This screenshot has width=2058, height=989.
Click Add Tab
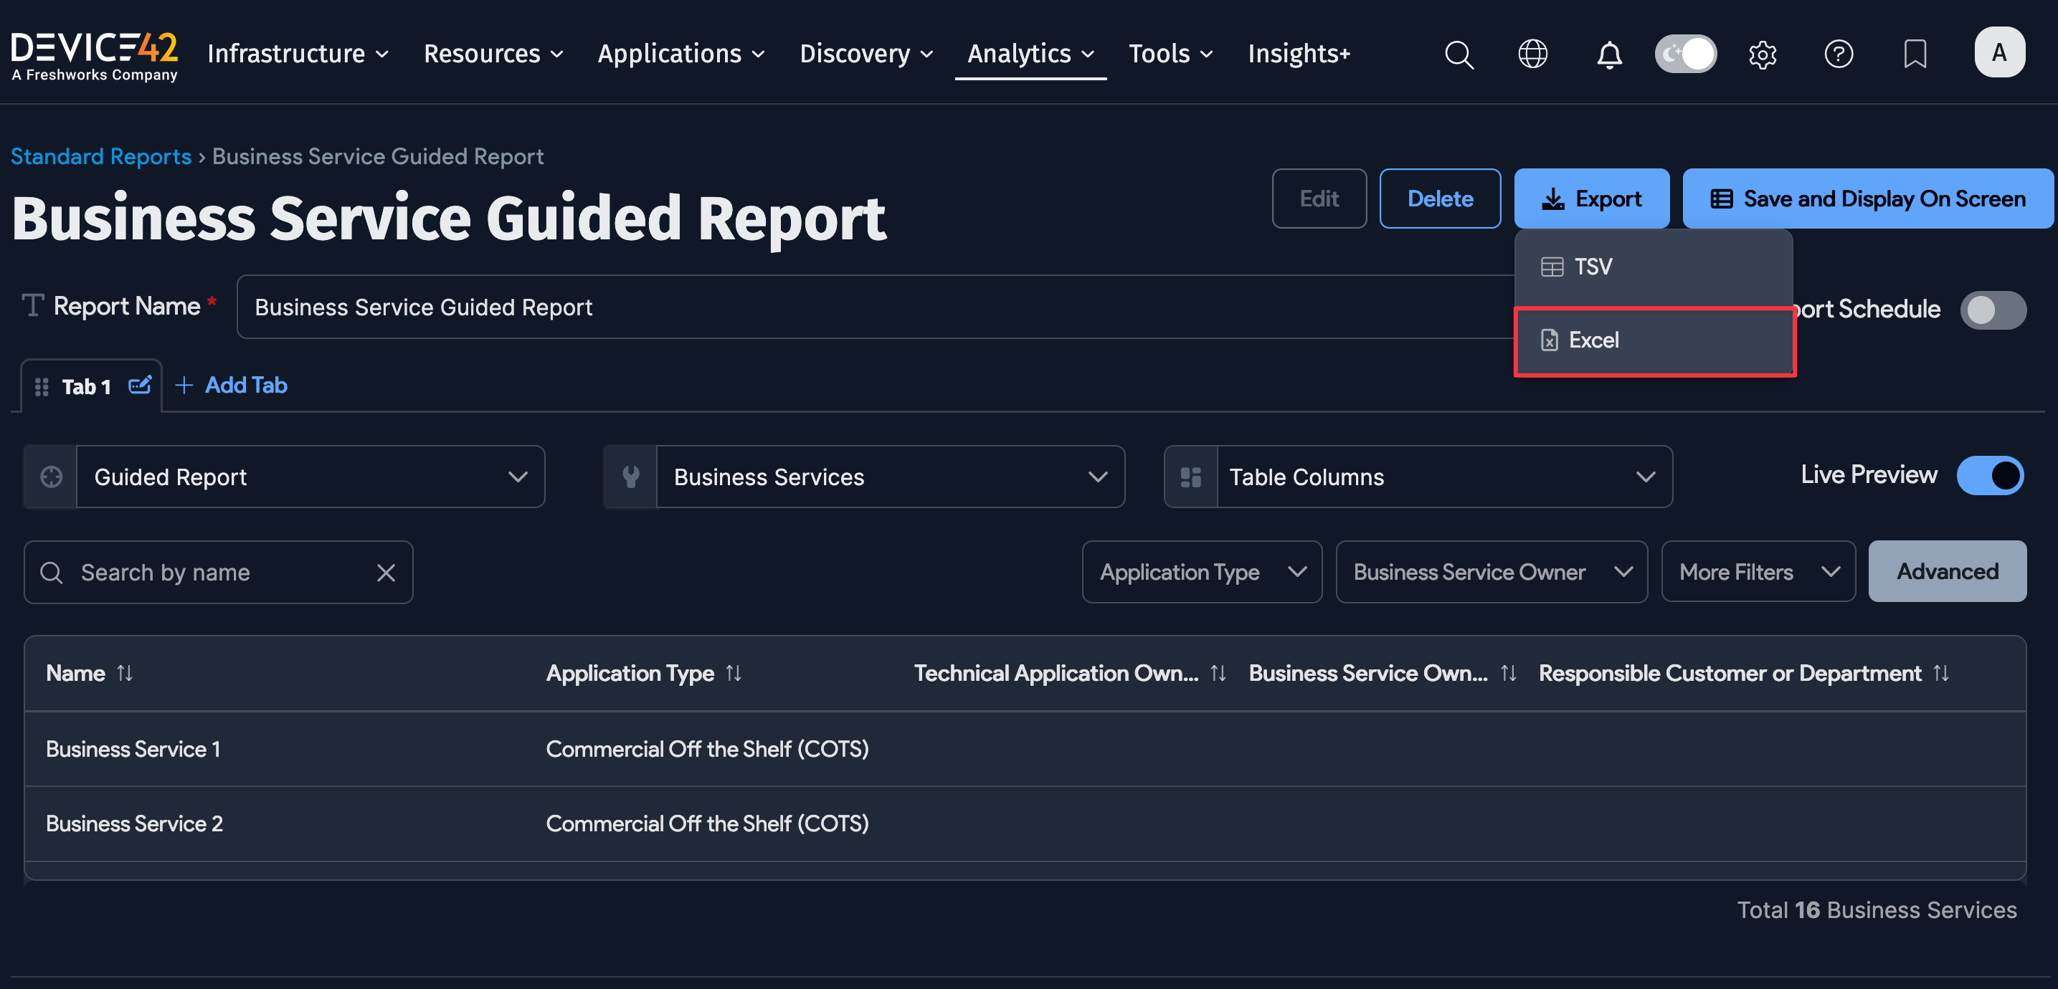[231, 385]
